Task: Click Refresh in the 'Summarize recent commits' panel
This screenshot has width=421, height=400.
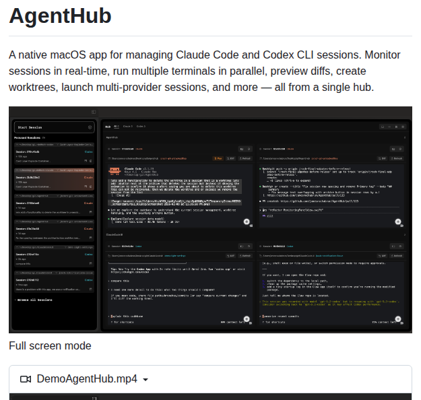Action: pyautogui.click(x=397, y=256)
